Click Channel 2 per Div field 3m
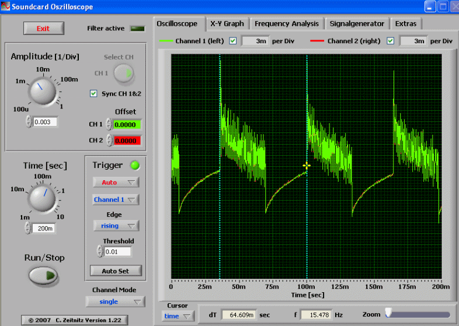The height and width of the screenshot is (326, 459). click(x=413, y=41)
